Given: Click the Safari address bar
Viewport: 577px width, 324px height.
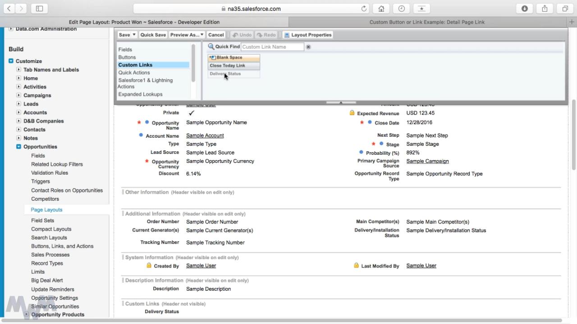Looking at the screenshot, I should tap(251, 9).
